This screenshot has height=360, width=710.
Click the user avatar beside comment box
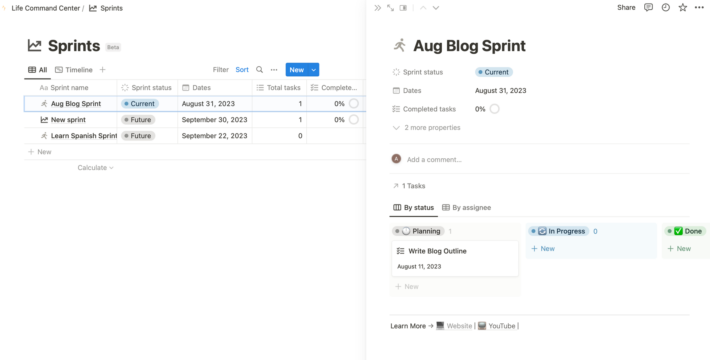[396, 159]
